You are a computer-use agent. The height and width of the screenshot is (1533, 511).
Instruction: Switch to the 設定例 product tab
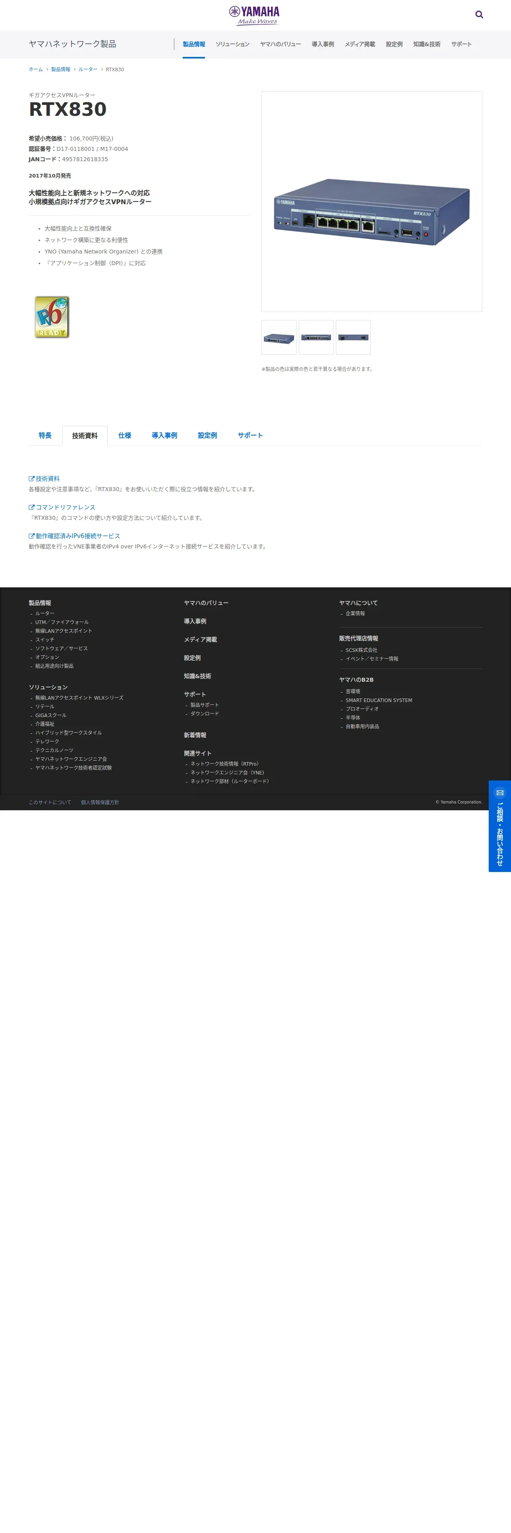(208, 436)
